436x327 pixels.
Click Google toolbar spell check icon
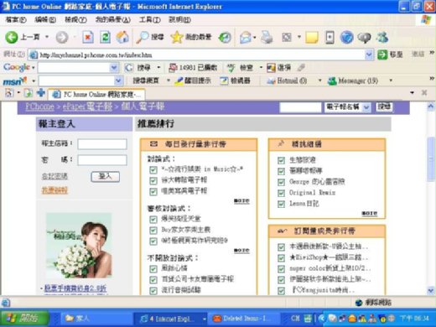point(231,68)
